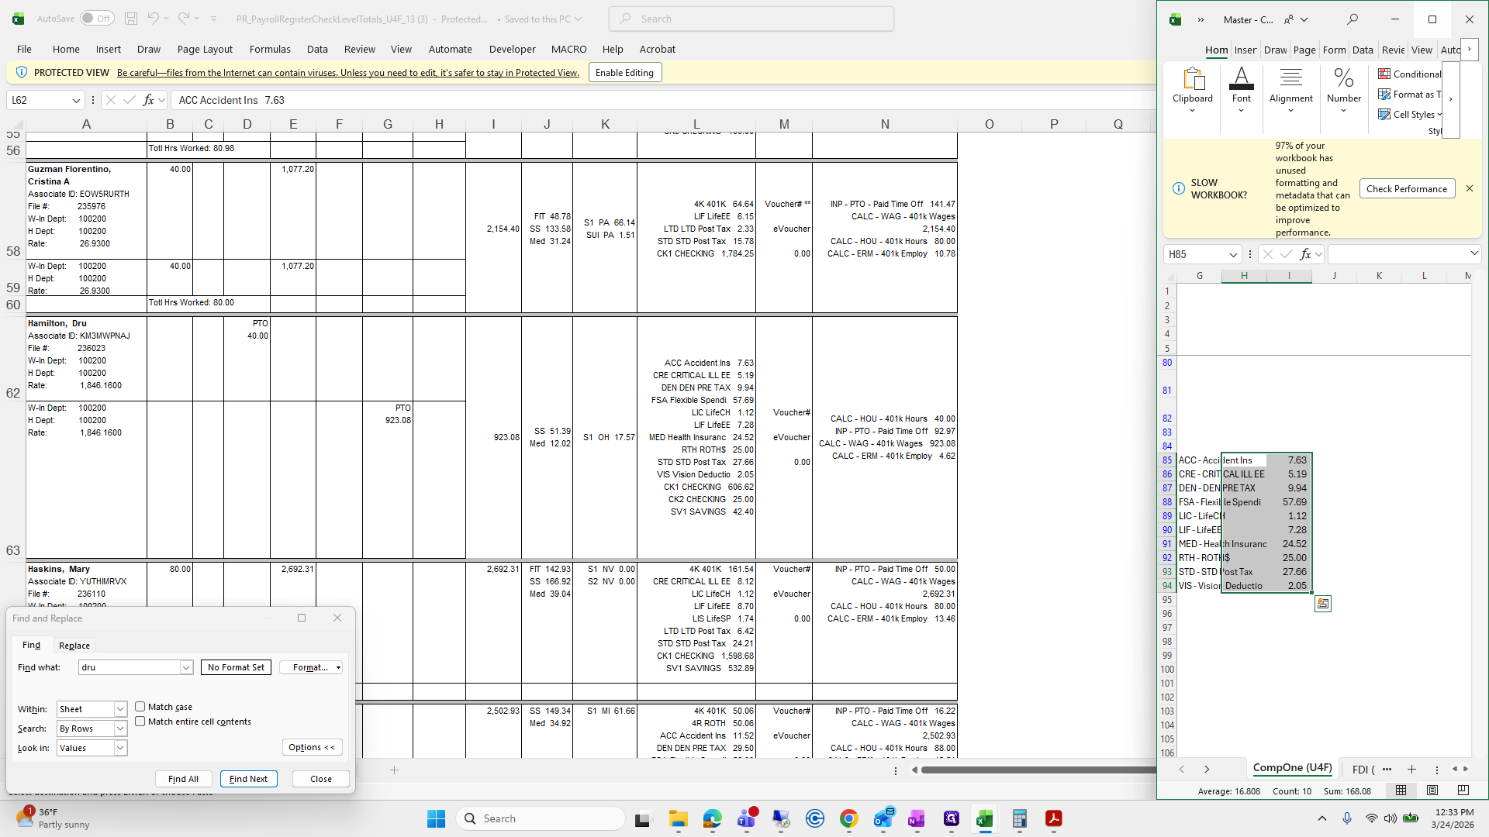Expand the Within Sheet dropdown
1489x837 pixels.
pyautogui.click(x=120, y=709)
